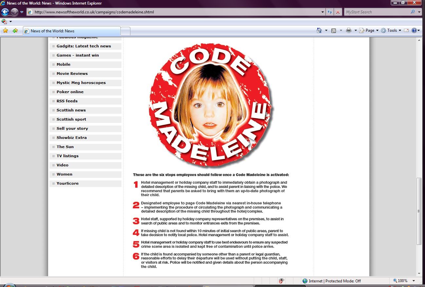Open a new blank tab

[125, 31]
